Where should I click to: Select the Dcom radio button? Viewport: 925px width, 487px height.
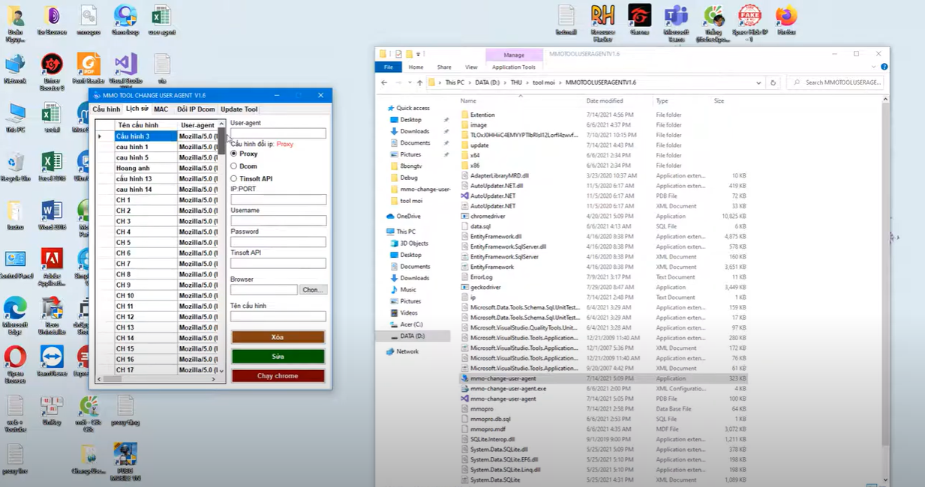[x=234, y=166]
